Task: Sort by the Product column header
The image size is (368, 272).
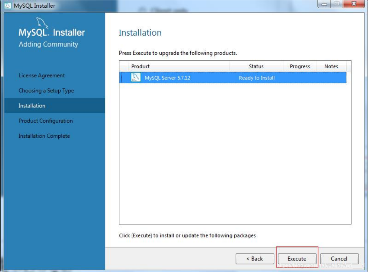Action: 179,66
